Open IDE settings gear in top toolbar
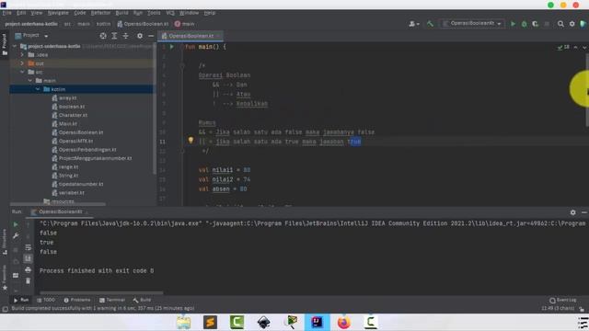 point(572,24)
